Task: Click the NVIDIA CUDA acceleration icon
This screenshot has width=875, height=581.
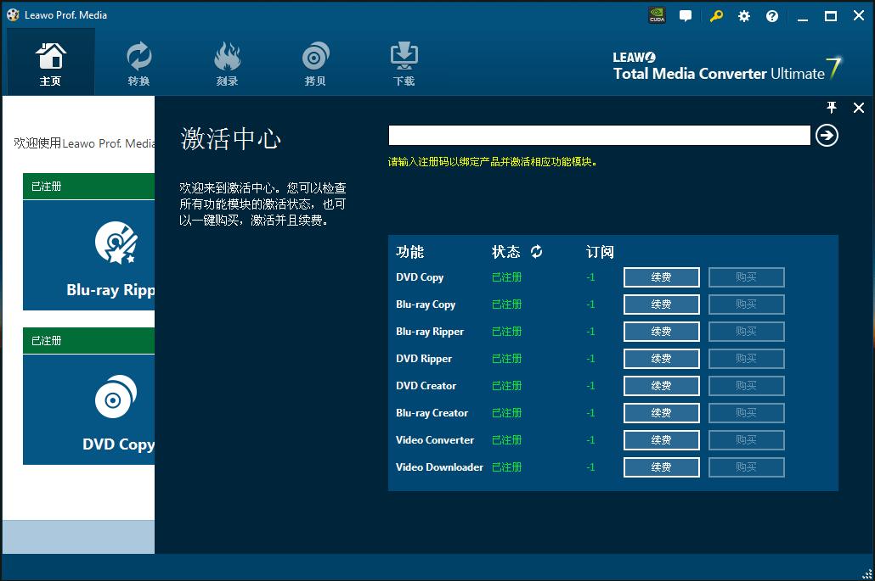Action: pyautogui.click(x=657, y=15)
